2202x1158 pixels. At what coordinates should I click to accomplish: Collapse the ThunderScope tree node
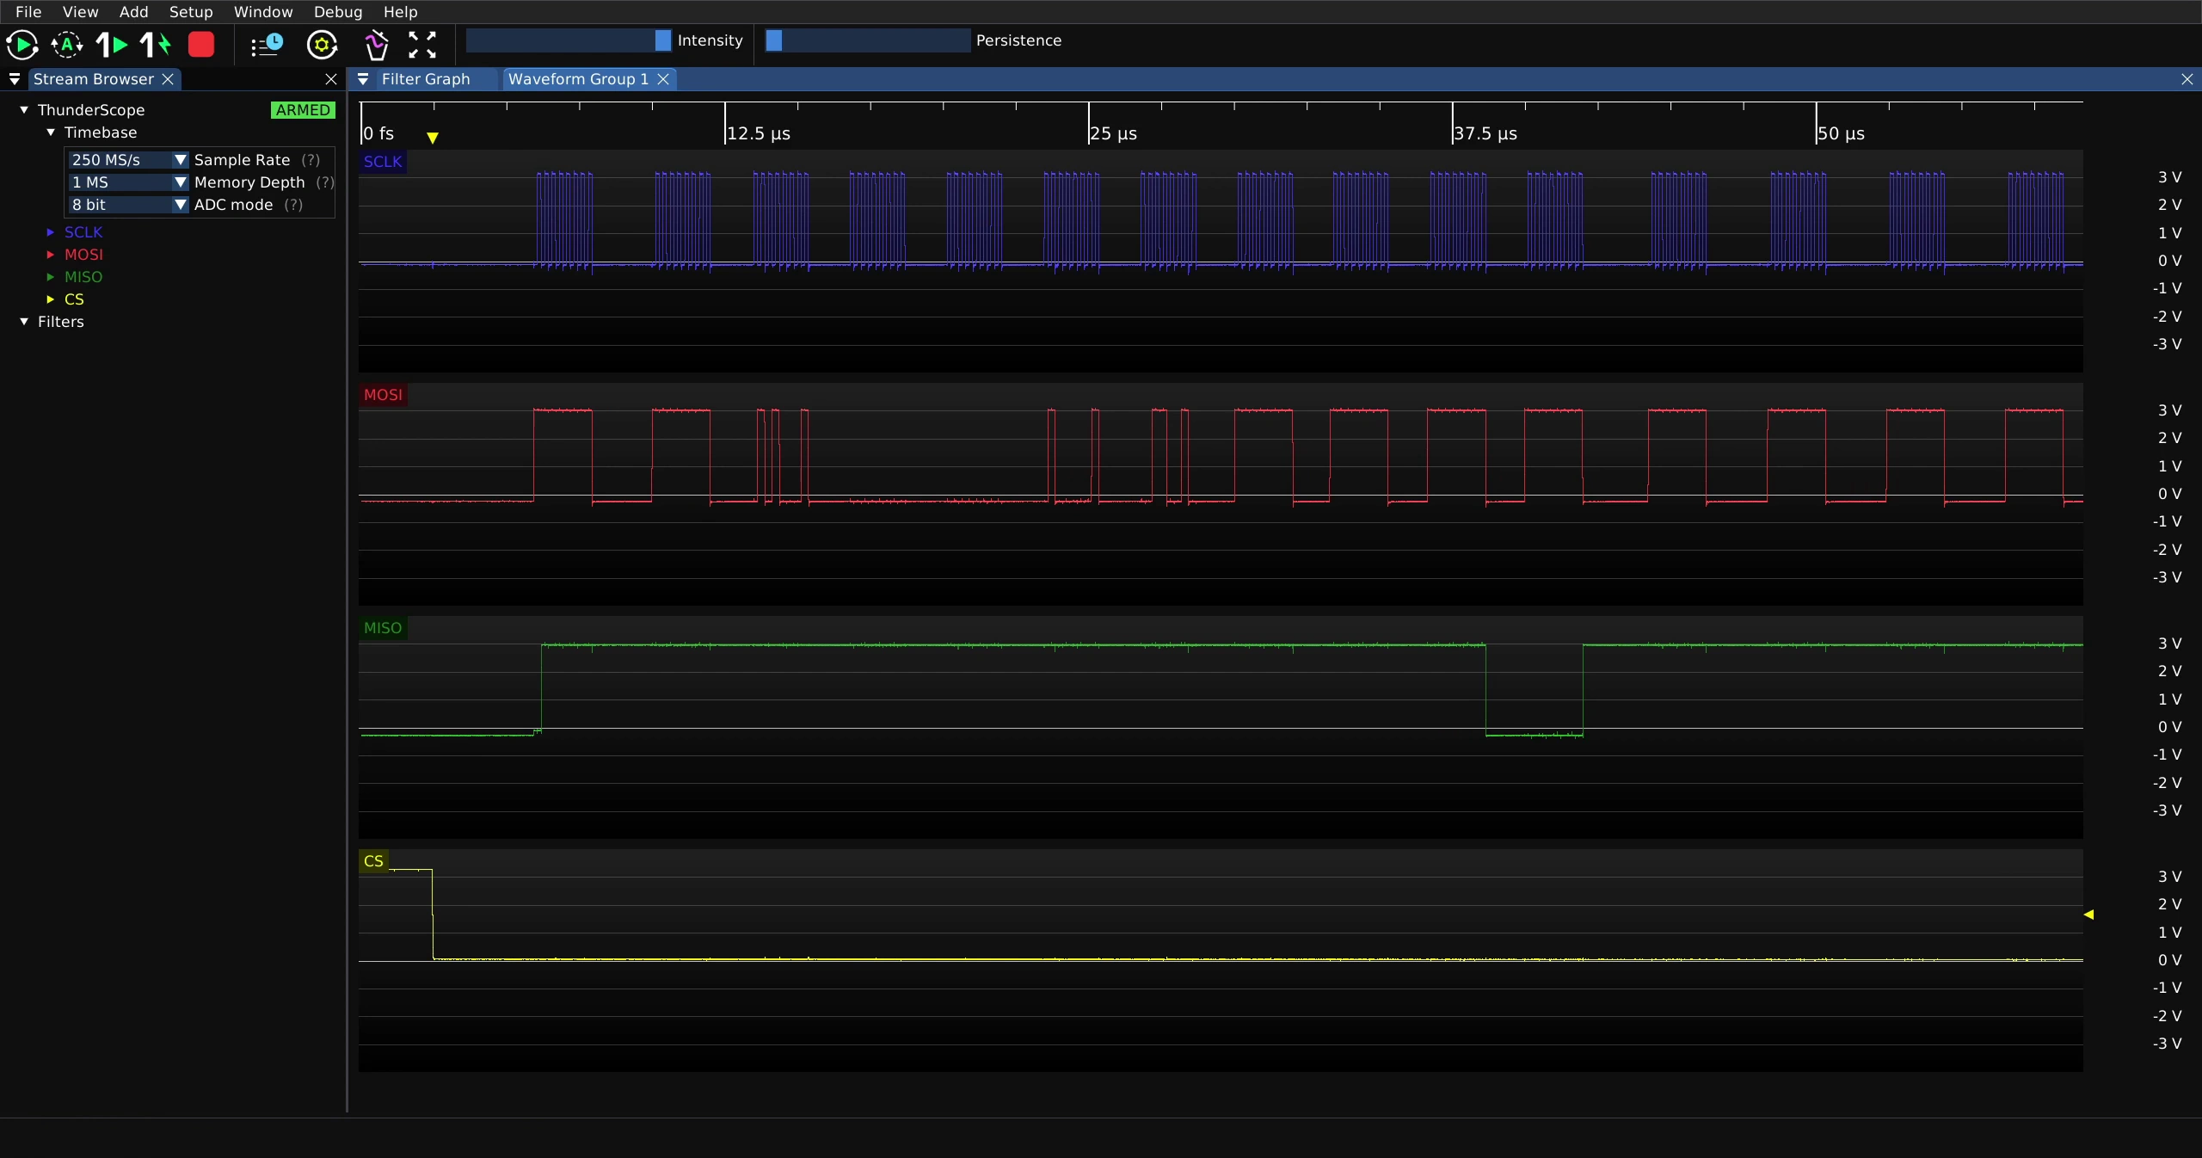coord(24,110)
